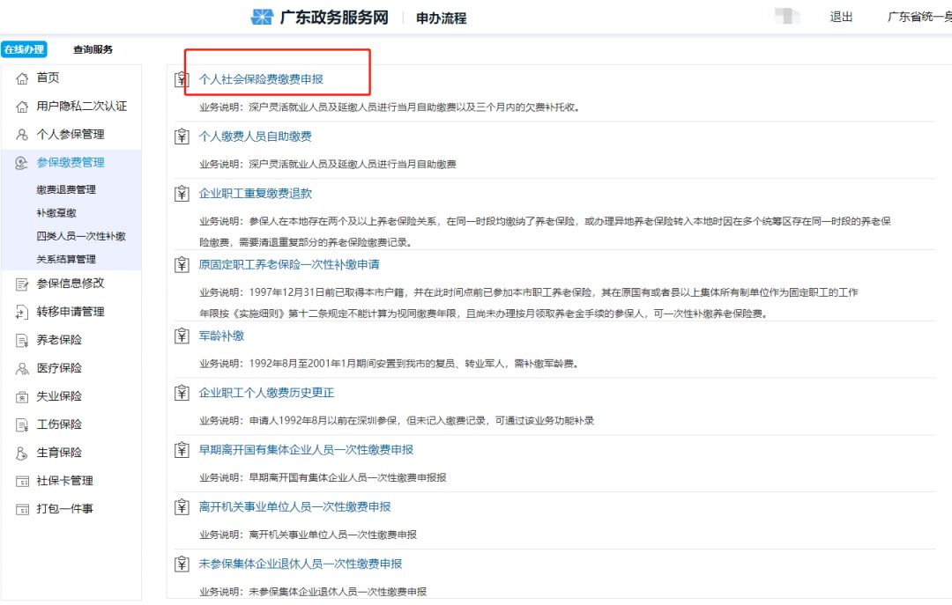Open the 申办流程 menu at the top
Screen dimensions: 952x605
tap(441, 16)
